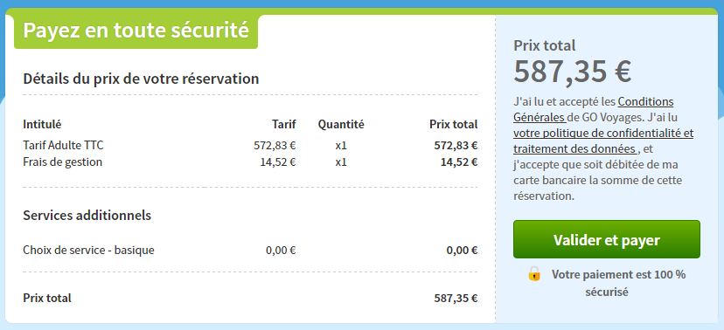Screen dimensions: 724x330
Task: Click the padlock secure payment icon
Action: (x=533, y=274)
